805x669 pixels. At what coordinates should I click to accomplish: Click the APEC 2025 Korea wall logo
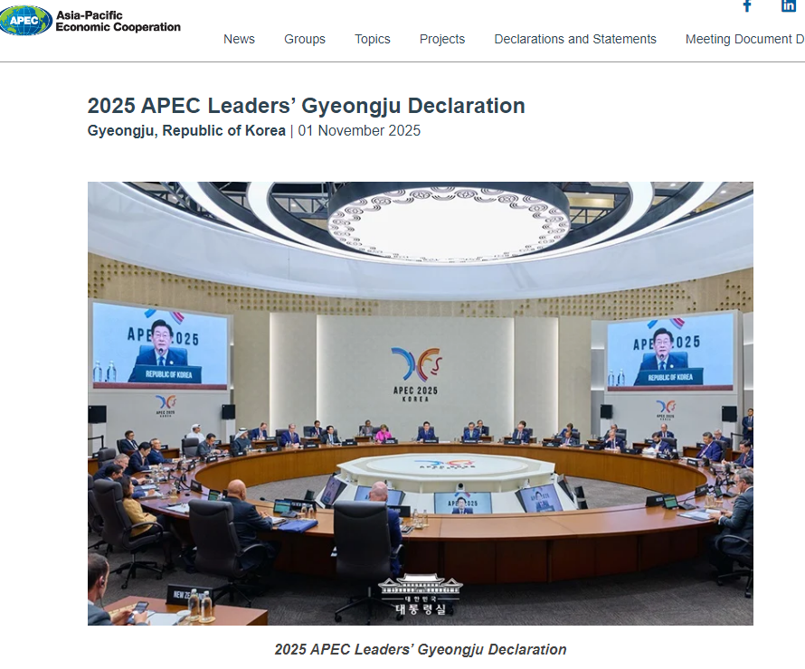416,371
